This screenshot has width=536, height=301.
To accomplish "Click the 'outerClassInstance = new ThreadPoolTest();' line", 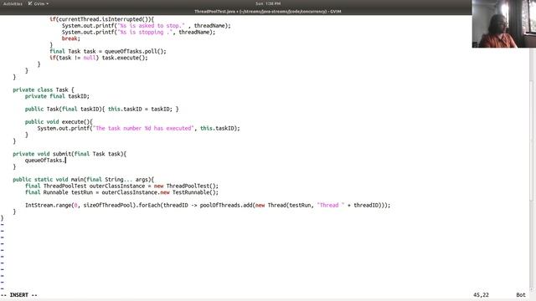I will coord(121,186).
